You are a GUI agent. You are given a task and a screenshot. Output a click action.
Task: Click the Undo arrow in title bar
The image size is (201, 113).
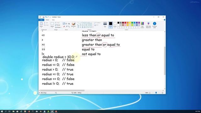tap(46, 17)
